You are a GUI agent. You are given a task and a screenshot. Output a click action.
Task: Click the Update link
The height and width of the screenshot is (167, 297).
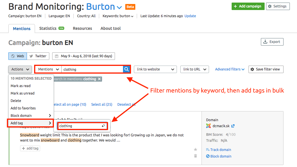coord(190,16)
